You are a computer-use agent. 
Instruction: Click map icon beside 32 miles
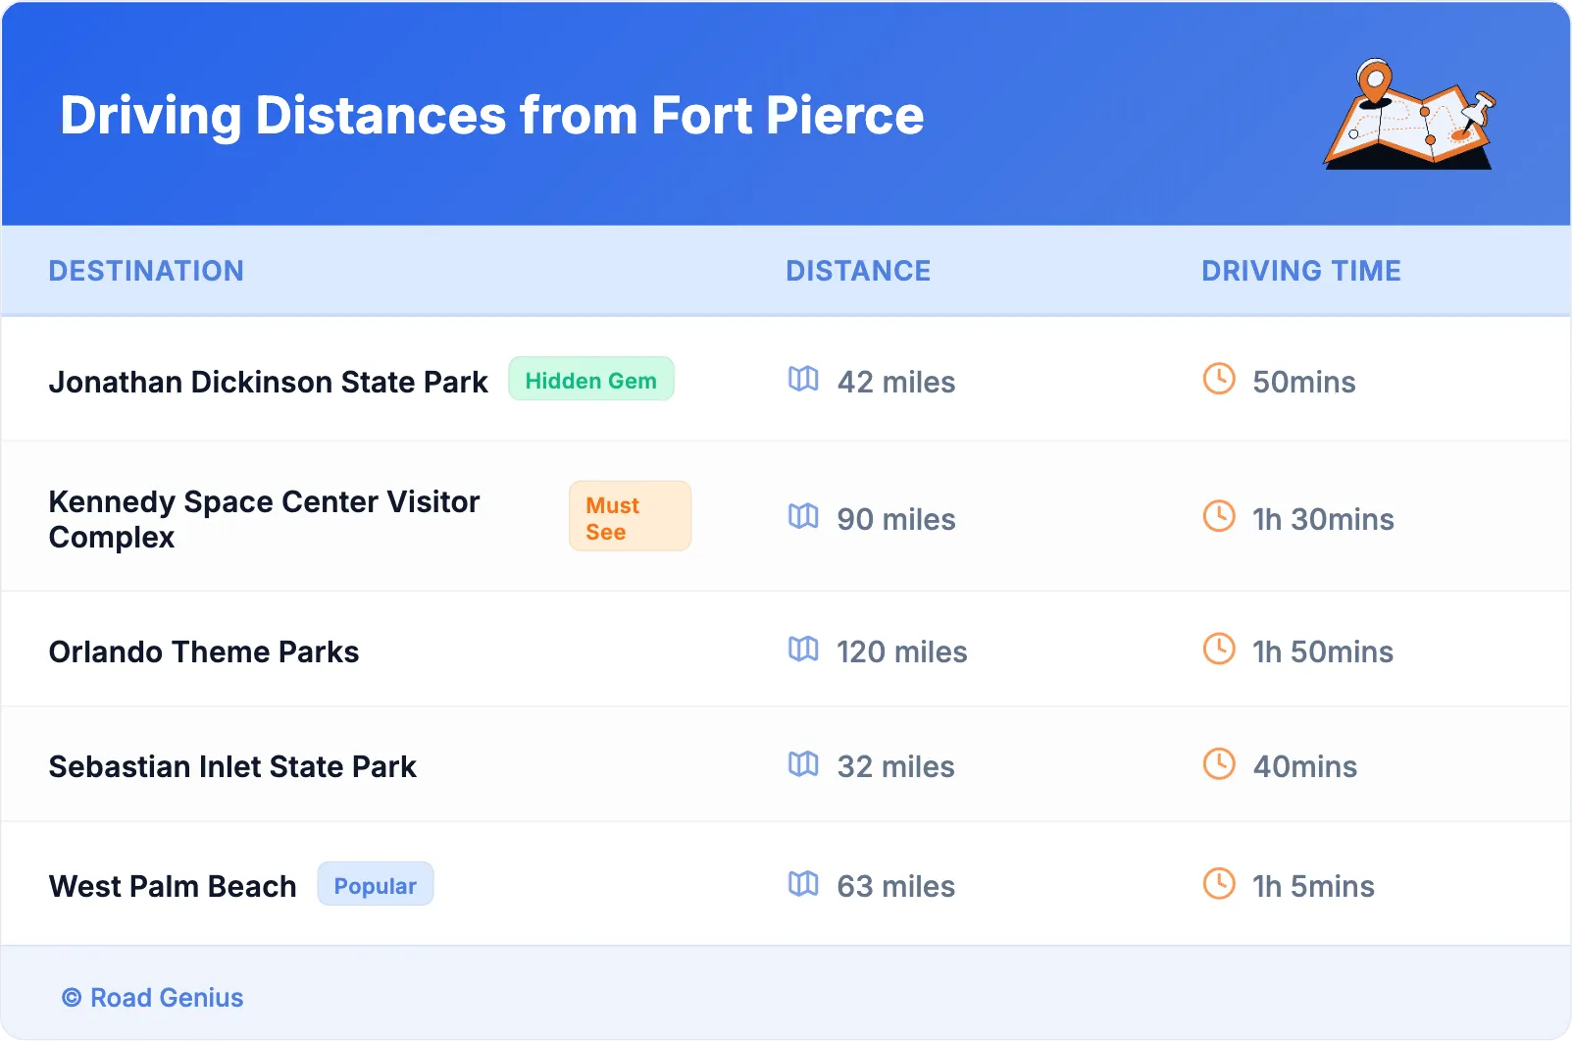pyautogui.click(x=803, y=763)
